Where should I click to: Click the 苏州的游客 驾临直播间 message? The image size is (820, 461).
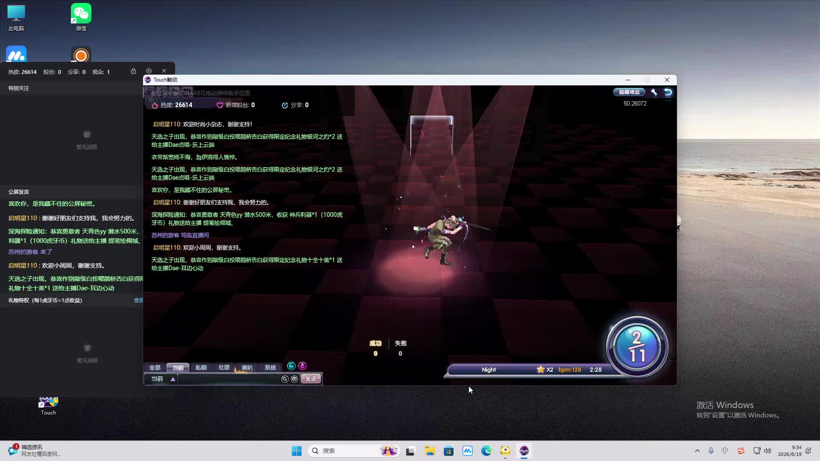(180, 235)
